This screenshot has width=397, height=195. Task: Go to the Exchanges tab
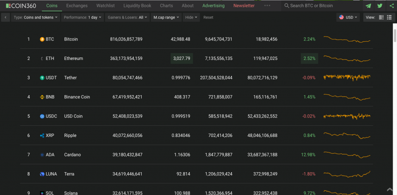click(77, 5)
